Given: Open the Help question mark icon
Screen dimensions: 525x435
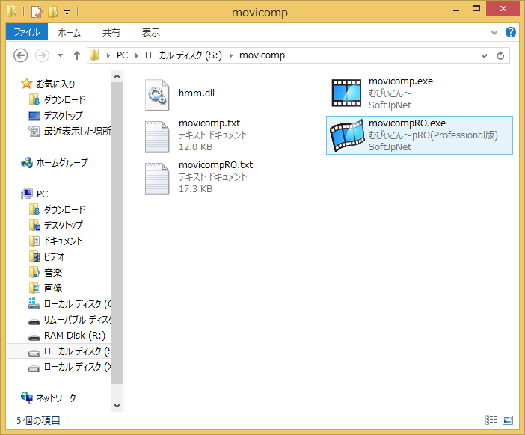Looking at the screenshot, I should (511, 32).
